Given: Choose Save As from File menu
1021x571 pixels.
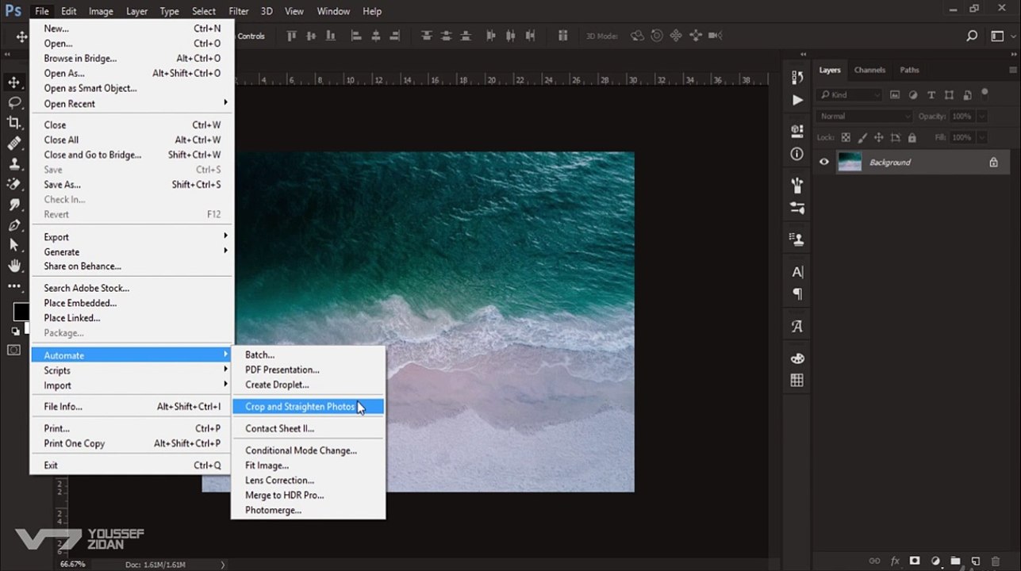Looking at the screenshot, I should (132, 185).
